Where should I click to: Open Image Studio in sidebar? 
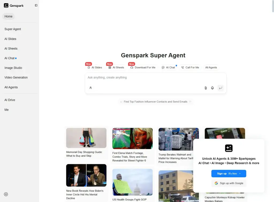pos(13,68)
